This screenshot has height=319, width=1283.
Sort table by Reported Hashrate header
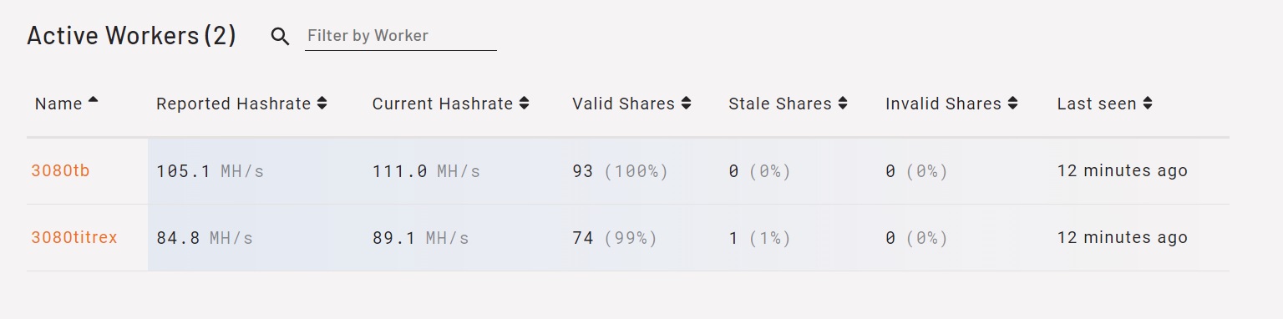click(233, 104)
